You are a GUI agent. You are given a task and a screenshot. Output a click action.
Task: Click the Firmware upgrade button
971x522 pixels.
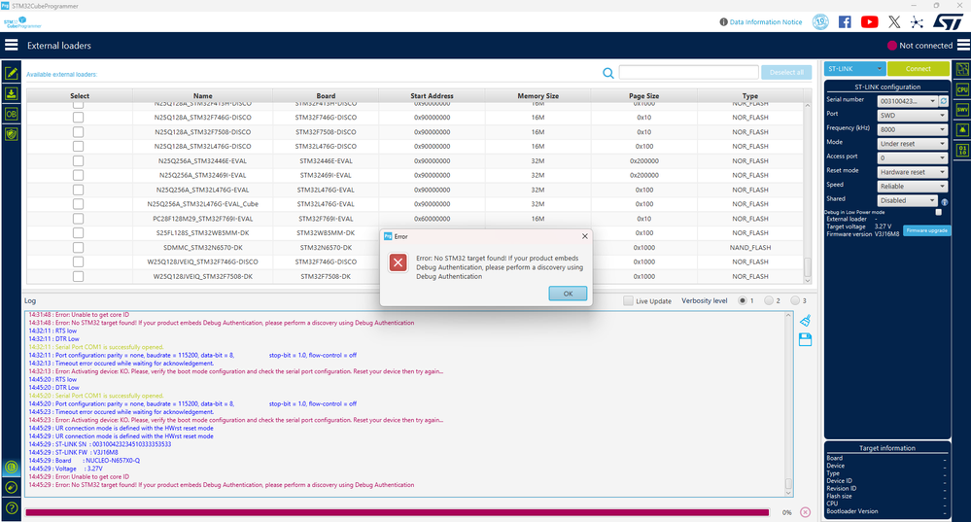point(926,230)
